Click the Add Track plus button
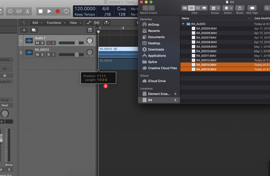270x176 pixels. point(24,30)
